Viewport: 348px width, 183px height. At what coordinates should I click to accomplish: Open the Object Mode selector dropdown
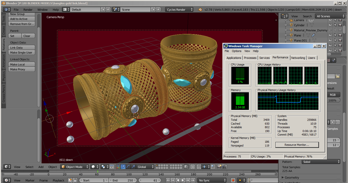[x=75, y=167]
